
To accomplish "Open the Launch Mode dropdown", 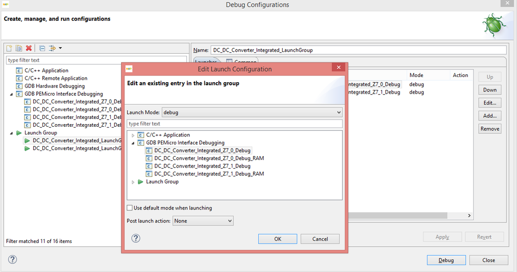I will pyautogui.click(x=252, y=112).
